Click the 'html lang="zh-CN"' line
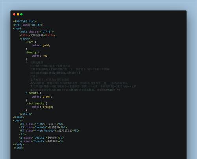Screen dimensions: 197x159 [x=28, y=25]
